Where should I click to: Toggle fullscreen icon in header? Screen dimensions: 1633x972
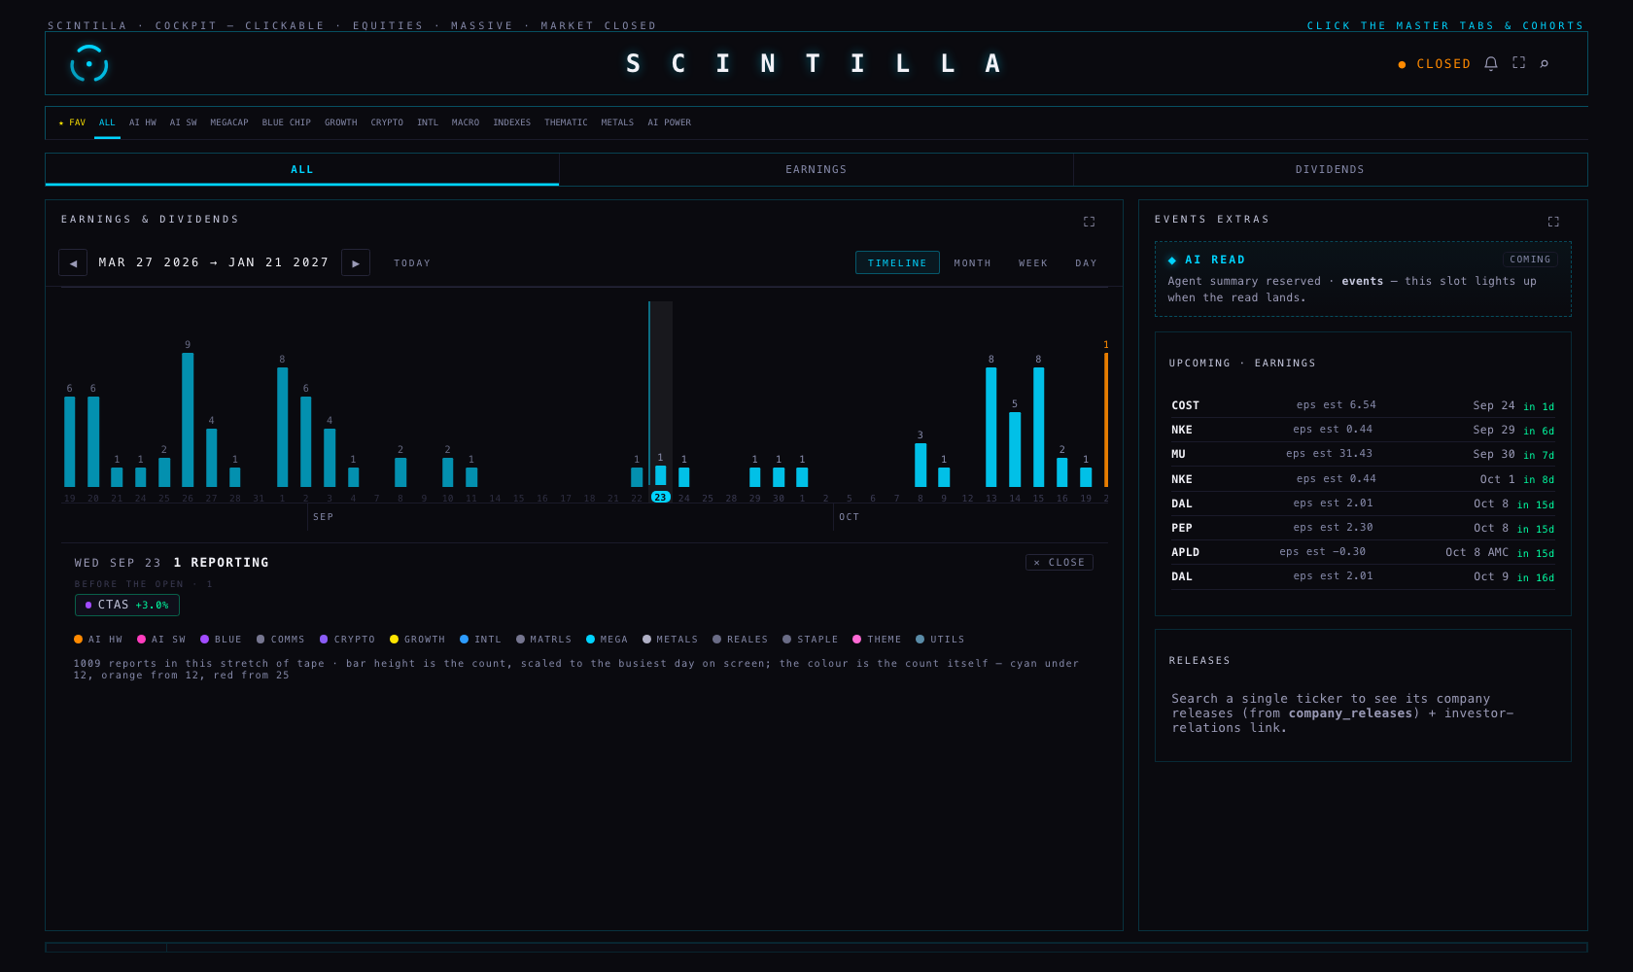1518,63
